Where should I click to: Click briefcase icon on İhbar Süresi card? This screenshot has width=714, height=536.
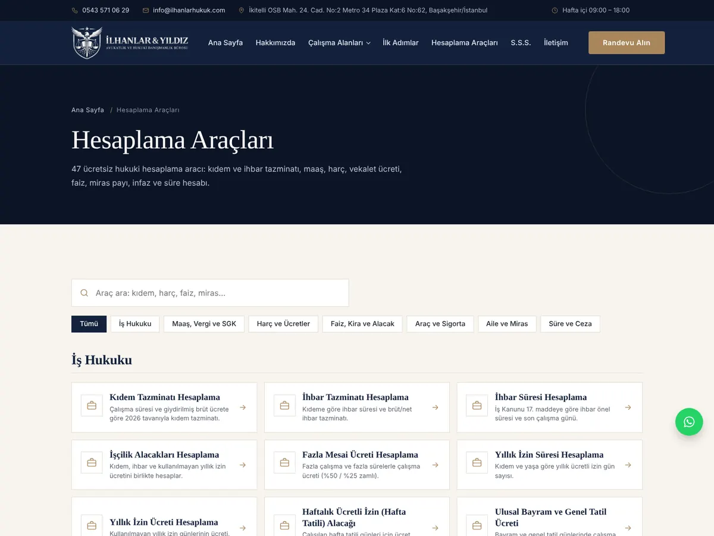477,406
